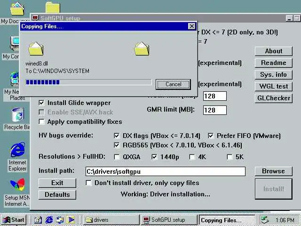
Task: Click the wined8.dll filename text
Action: [x=37, y=64]
